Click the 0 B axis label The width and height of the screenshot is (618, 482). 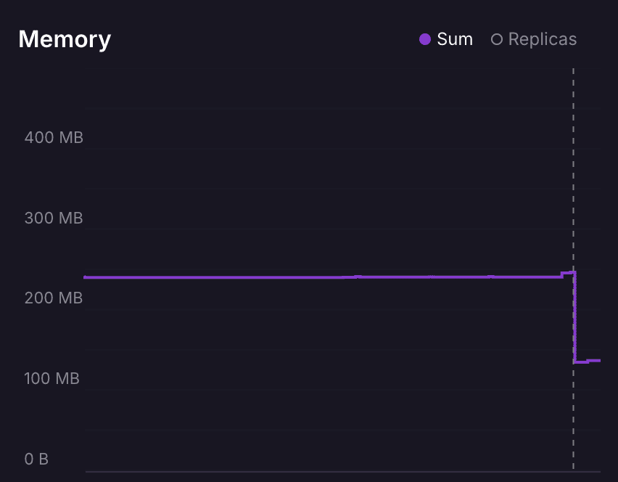pyautogui.click(x=36, y=459)
